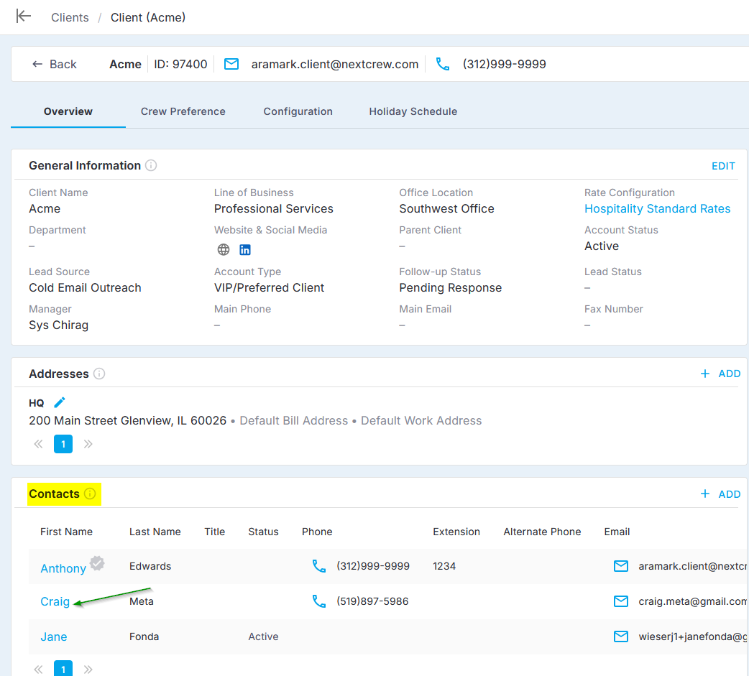Go to next addresses page arrows
This screenshot has width=749, height=676.
click(x=88, y=444)
